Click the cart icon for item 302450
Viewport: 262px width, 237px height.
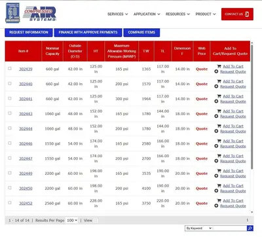219,185
